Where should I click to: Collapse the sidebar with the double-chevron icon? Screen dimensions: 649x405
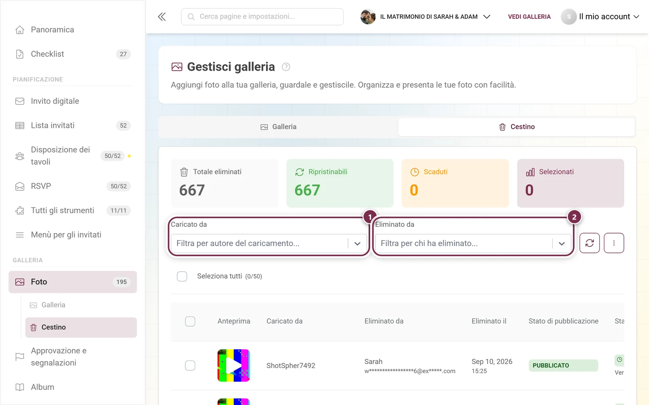point(162,17)
